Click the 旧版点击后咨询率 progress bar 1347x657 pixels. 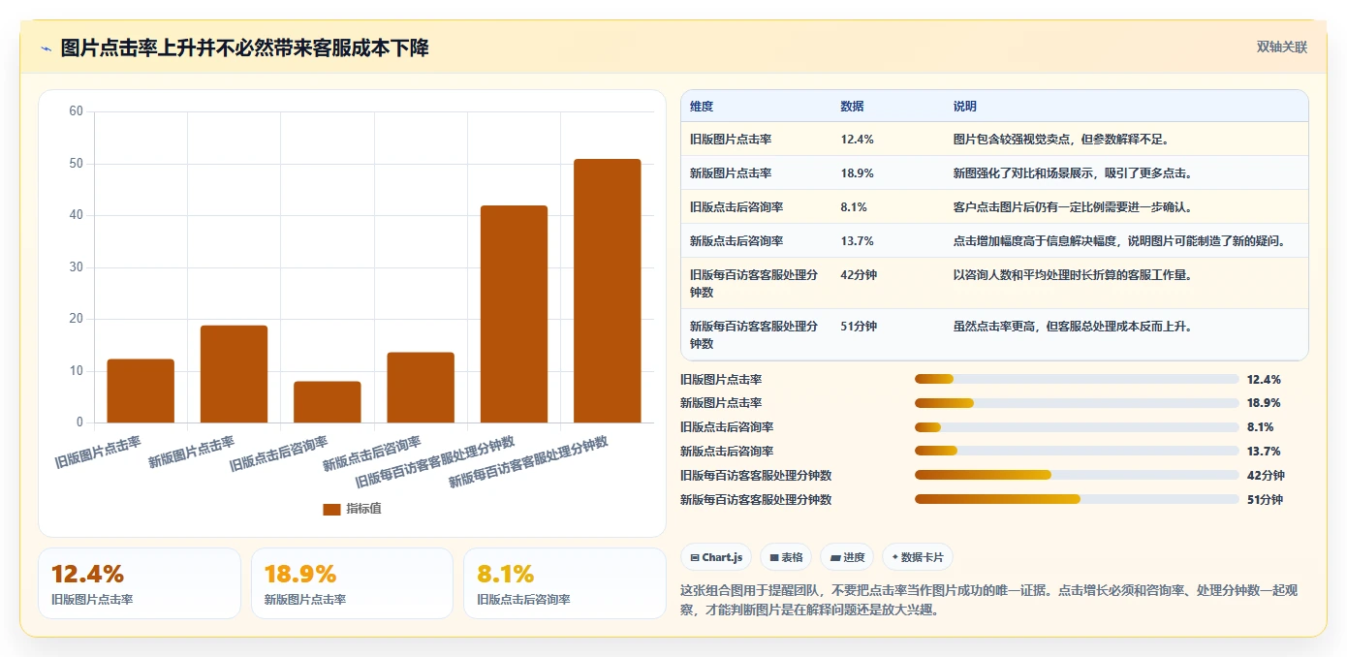coord(1077,426)
